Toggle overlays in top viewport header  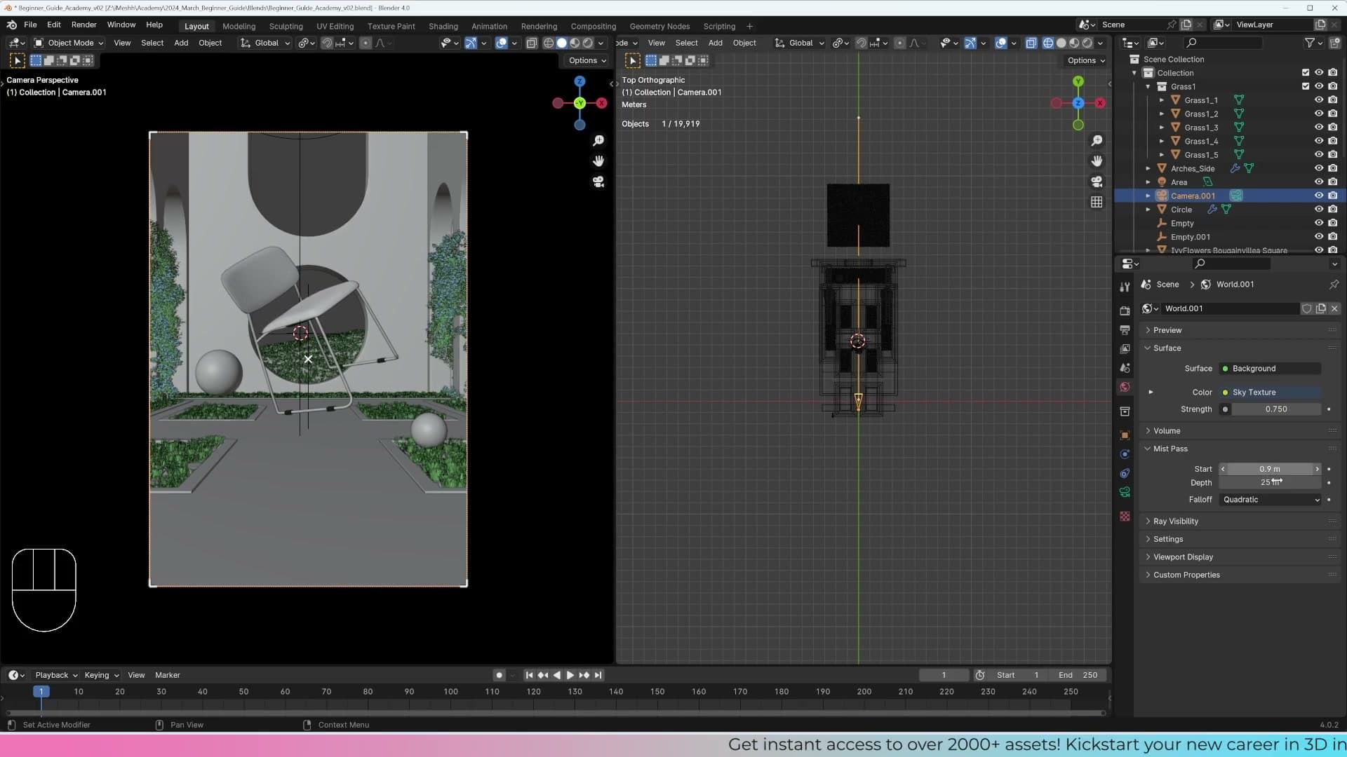pyautogui.click(x=1000, y=43)
